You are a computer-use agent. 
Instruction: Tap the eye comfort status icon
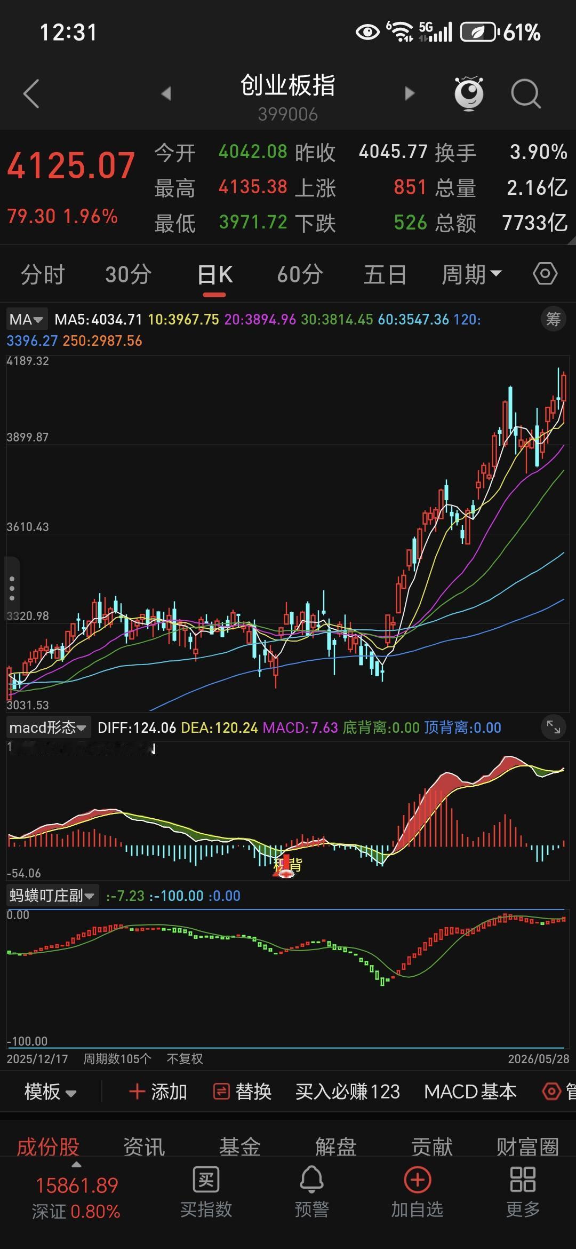[x=367, y=32]
